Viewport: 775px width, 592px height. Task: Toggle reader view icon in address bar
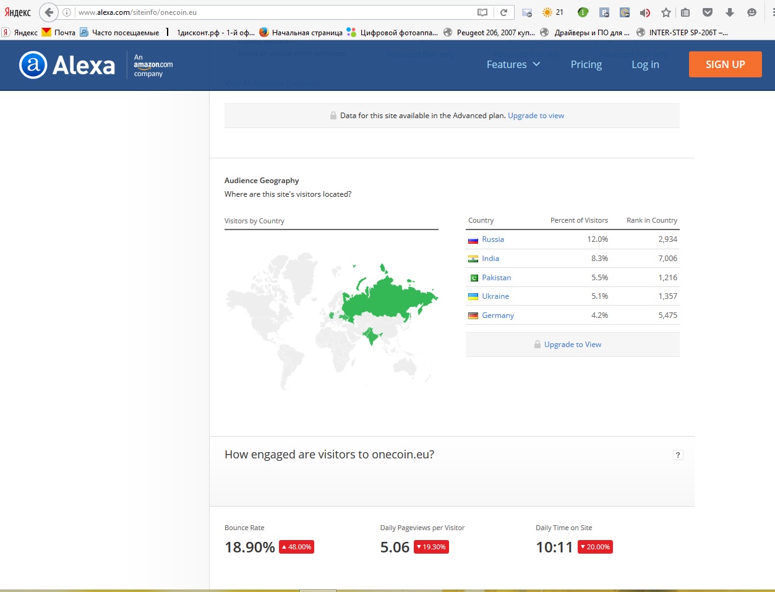point(482,12)
